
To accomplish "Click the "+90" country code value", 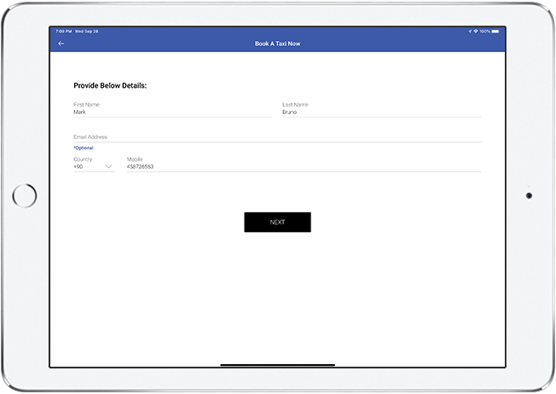I will 78,166.
